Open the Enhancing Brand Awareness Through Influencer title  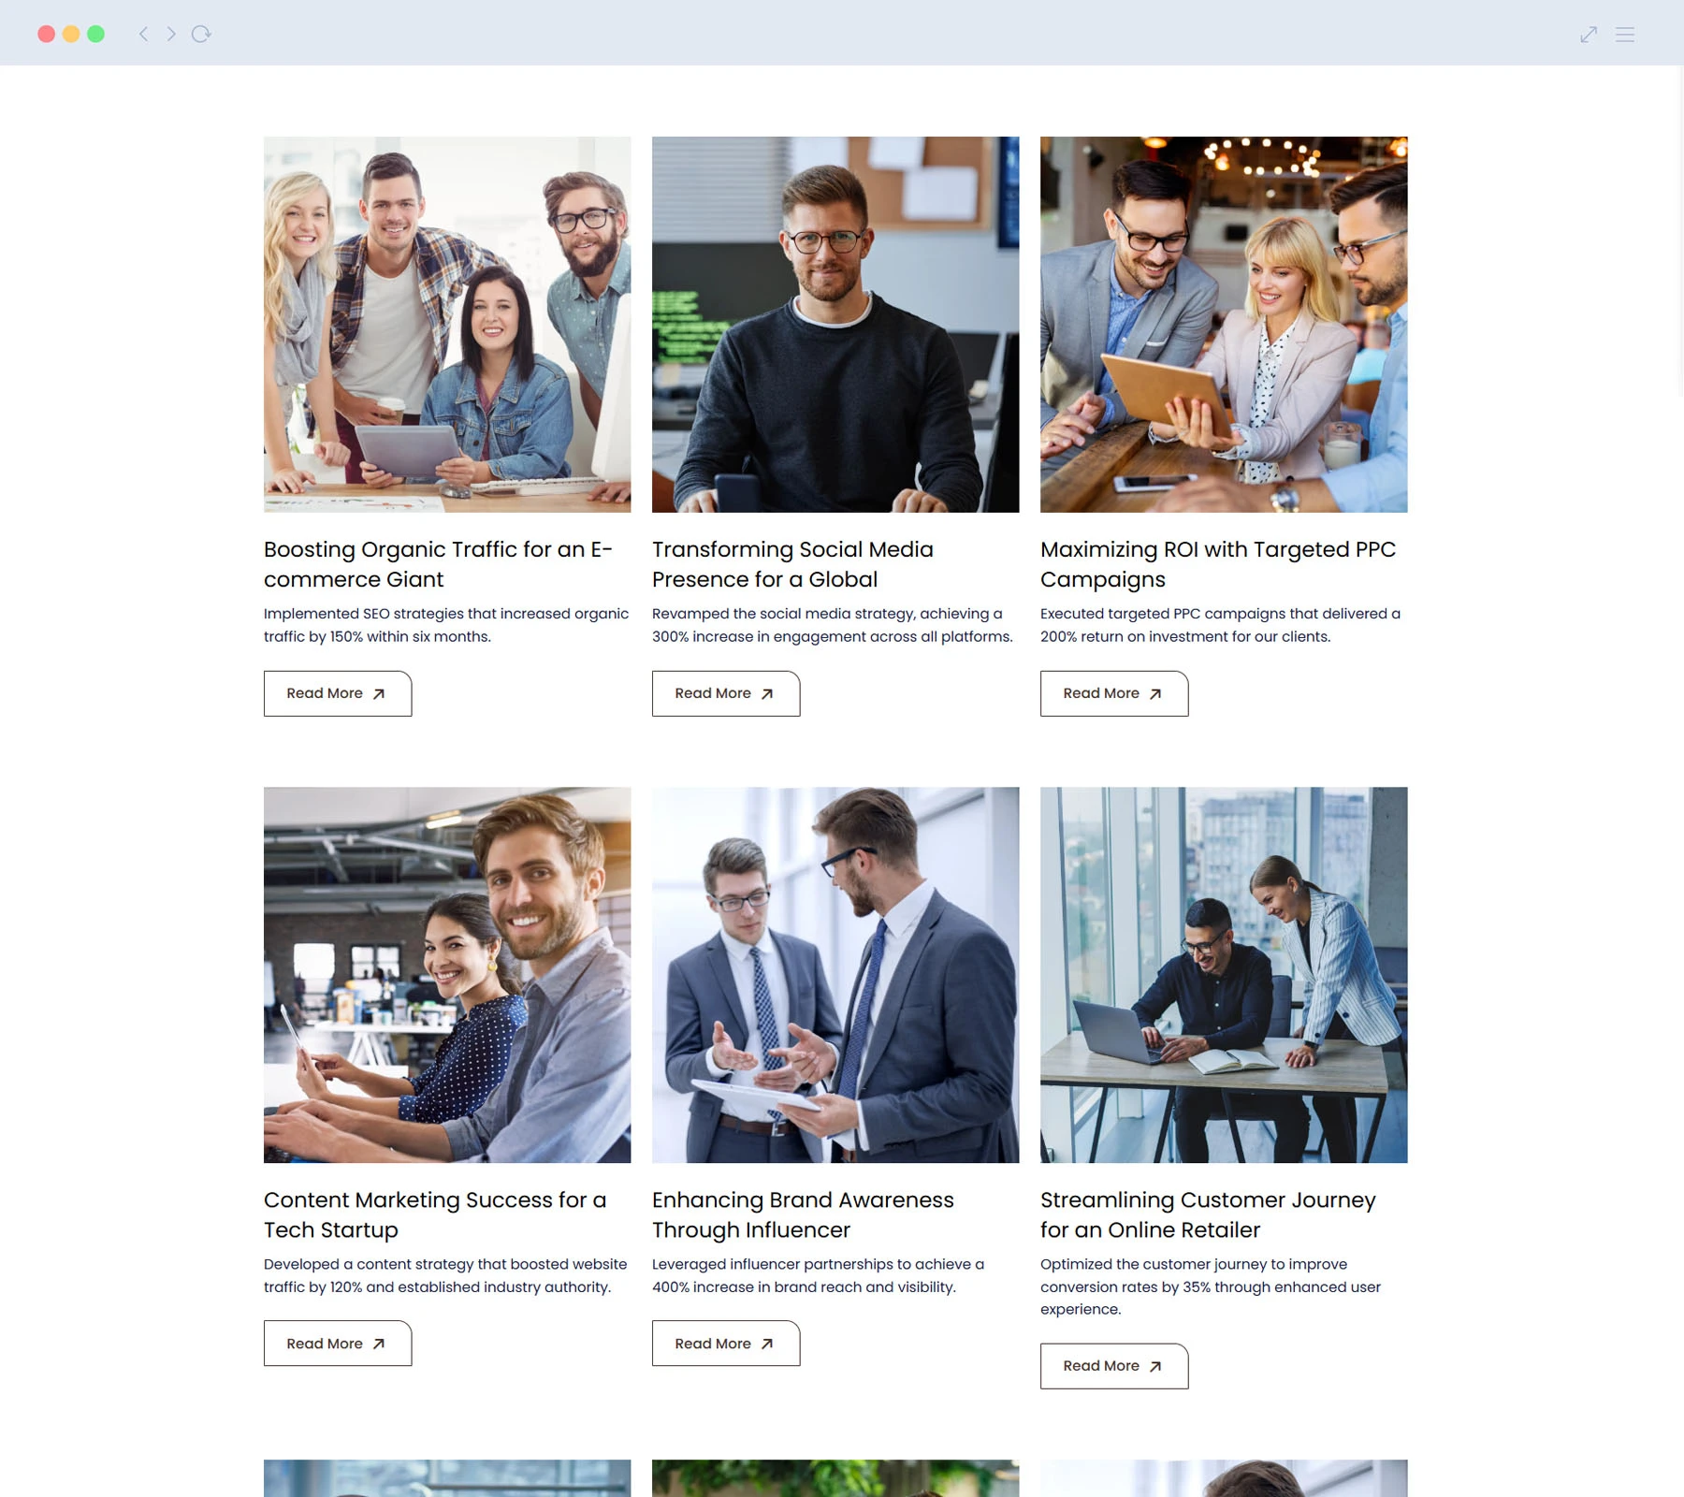[x=803, y=1214]
